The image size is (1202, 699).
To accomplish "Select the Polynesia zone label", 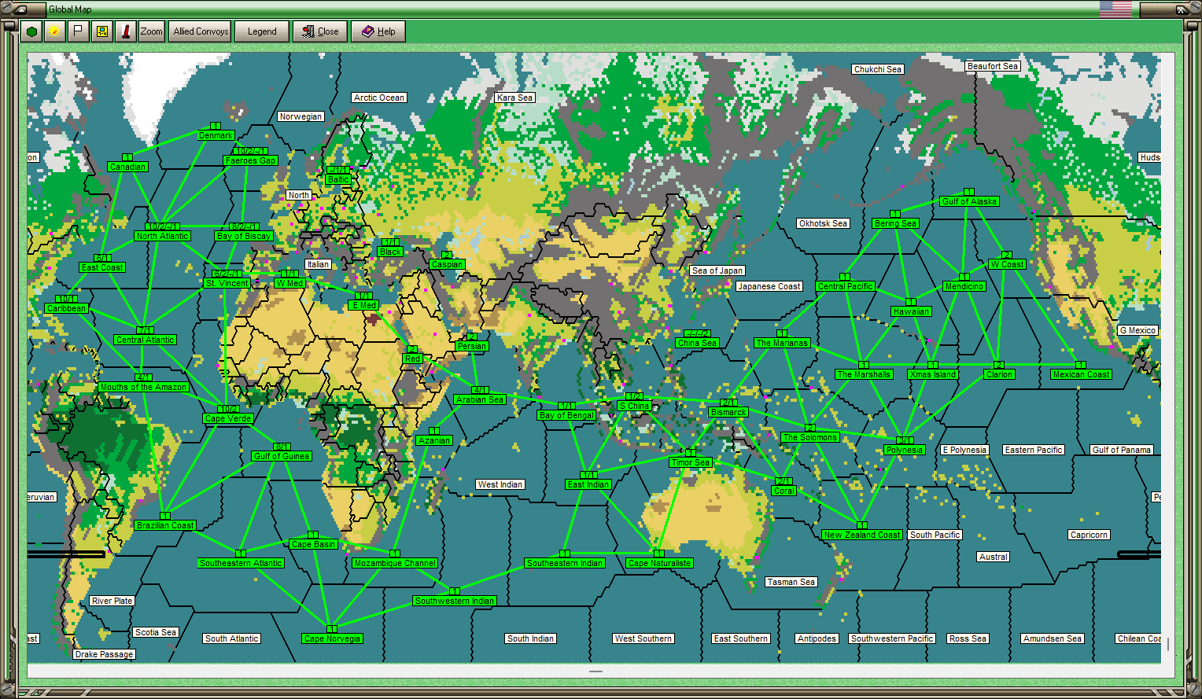I will pos(904,450).
